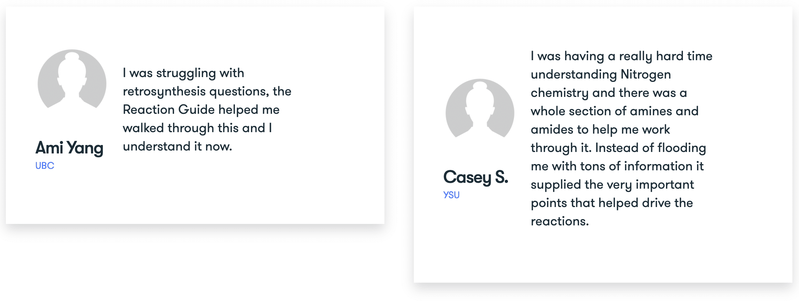The height and width of the screenshot is (301, 799).
Task: Select the Ami Yang name heading
Action: tap(69, 148)
